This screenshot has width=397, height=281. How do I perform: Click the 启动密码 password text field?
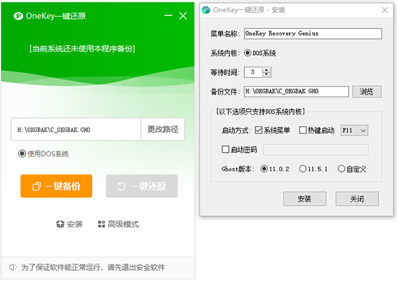316,149
